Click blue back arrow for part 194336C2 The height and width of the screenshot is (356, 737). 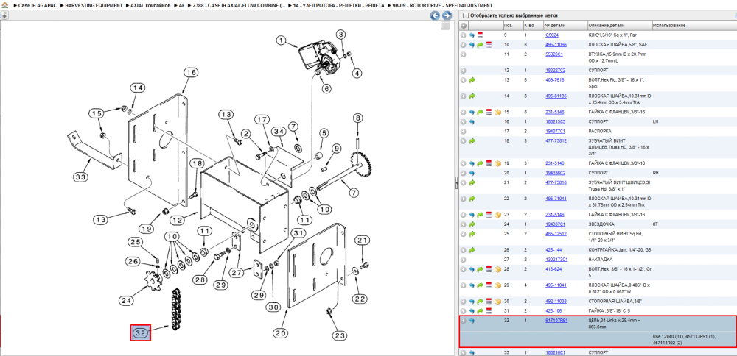point(472,173)
